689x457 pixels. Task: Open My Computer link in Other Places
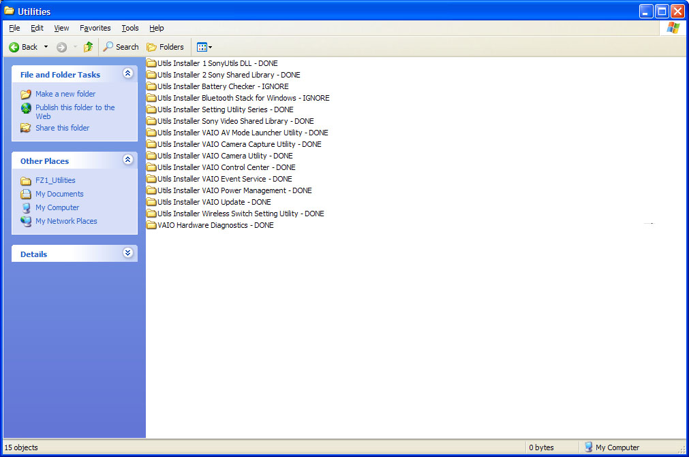[x=57, y=207]
